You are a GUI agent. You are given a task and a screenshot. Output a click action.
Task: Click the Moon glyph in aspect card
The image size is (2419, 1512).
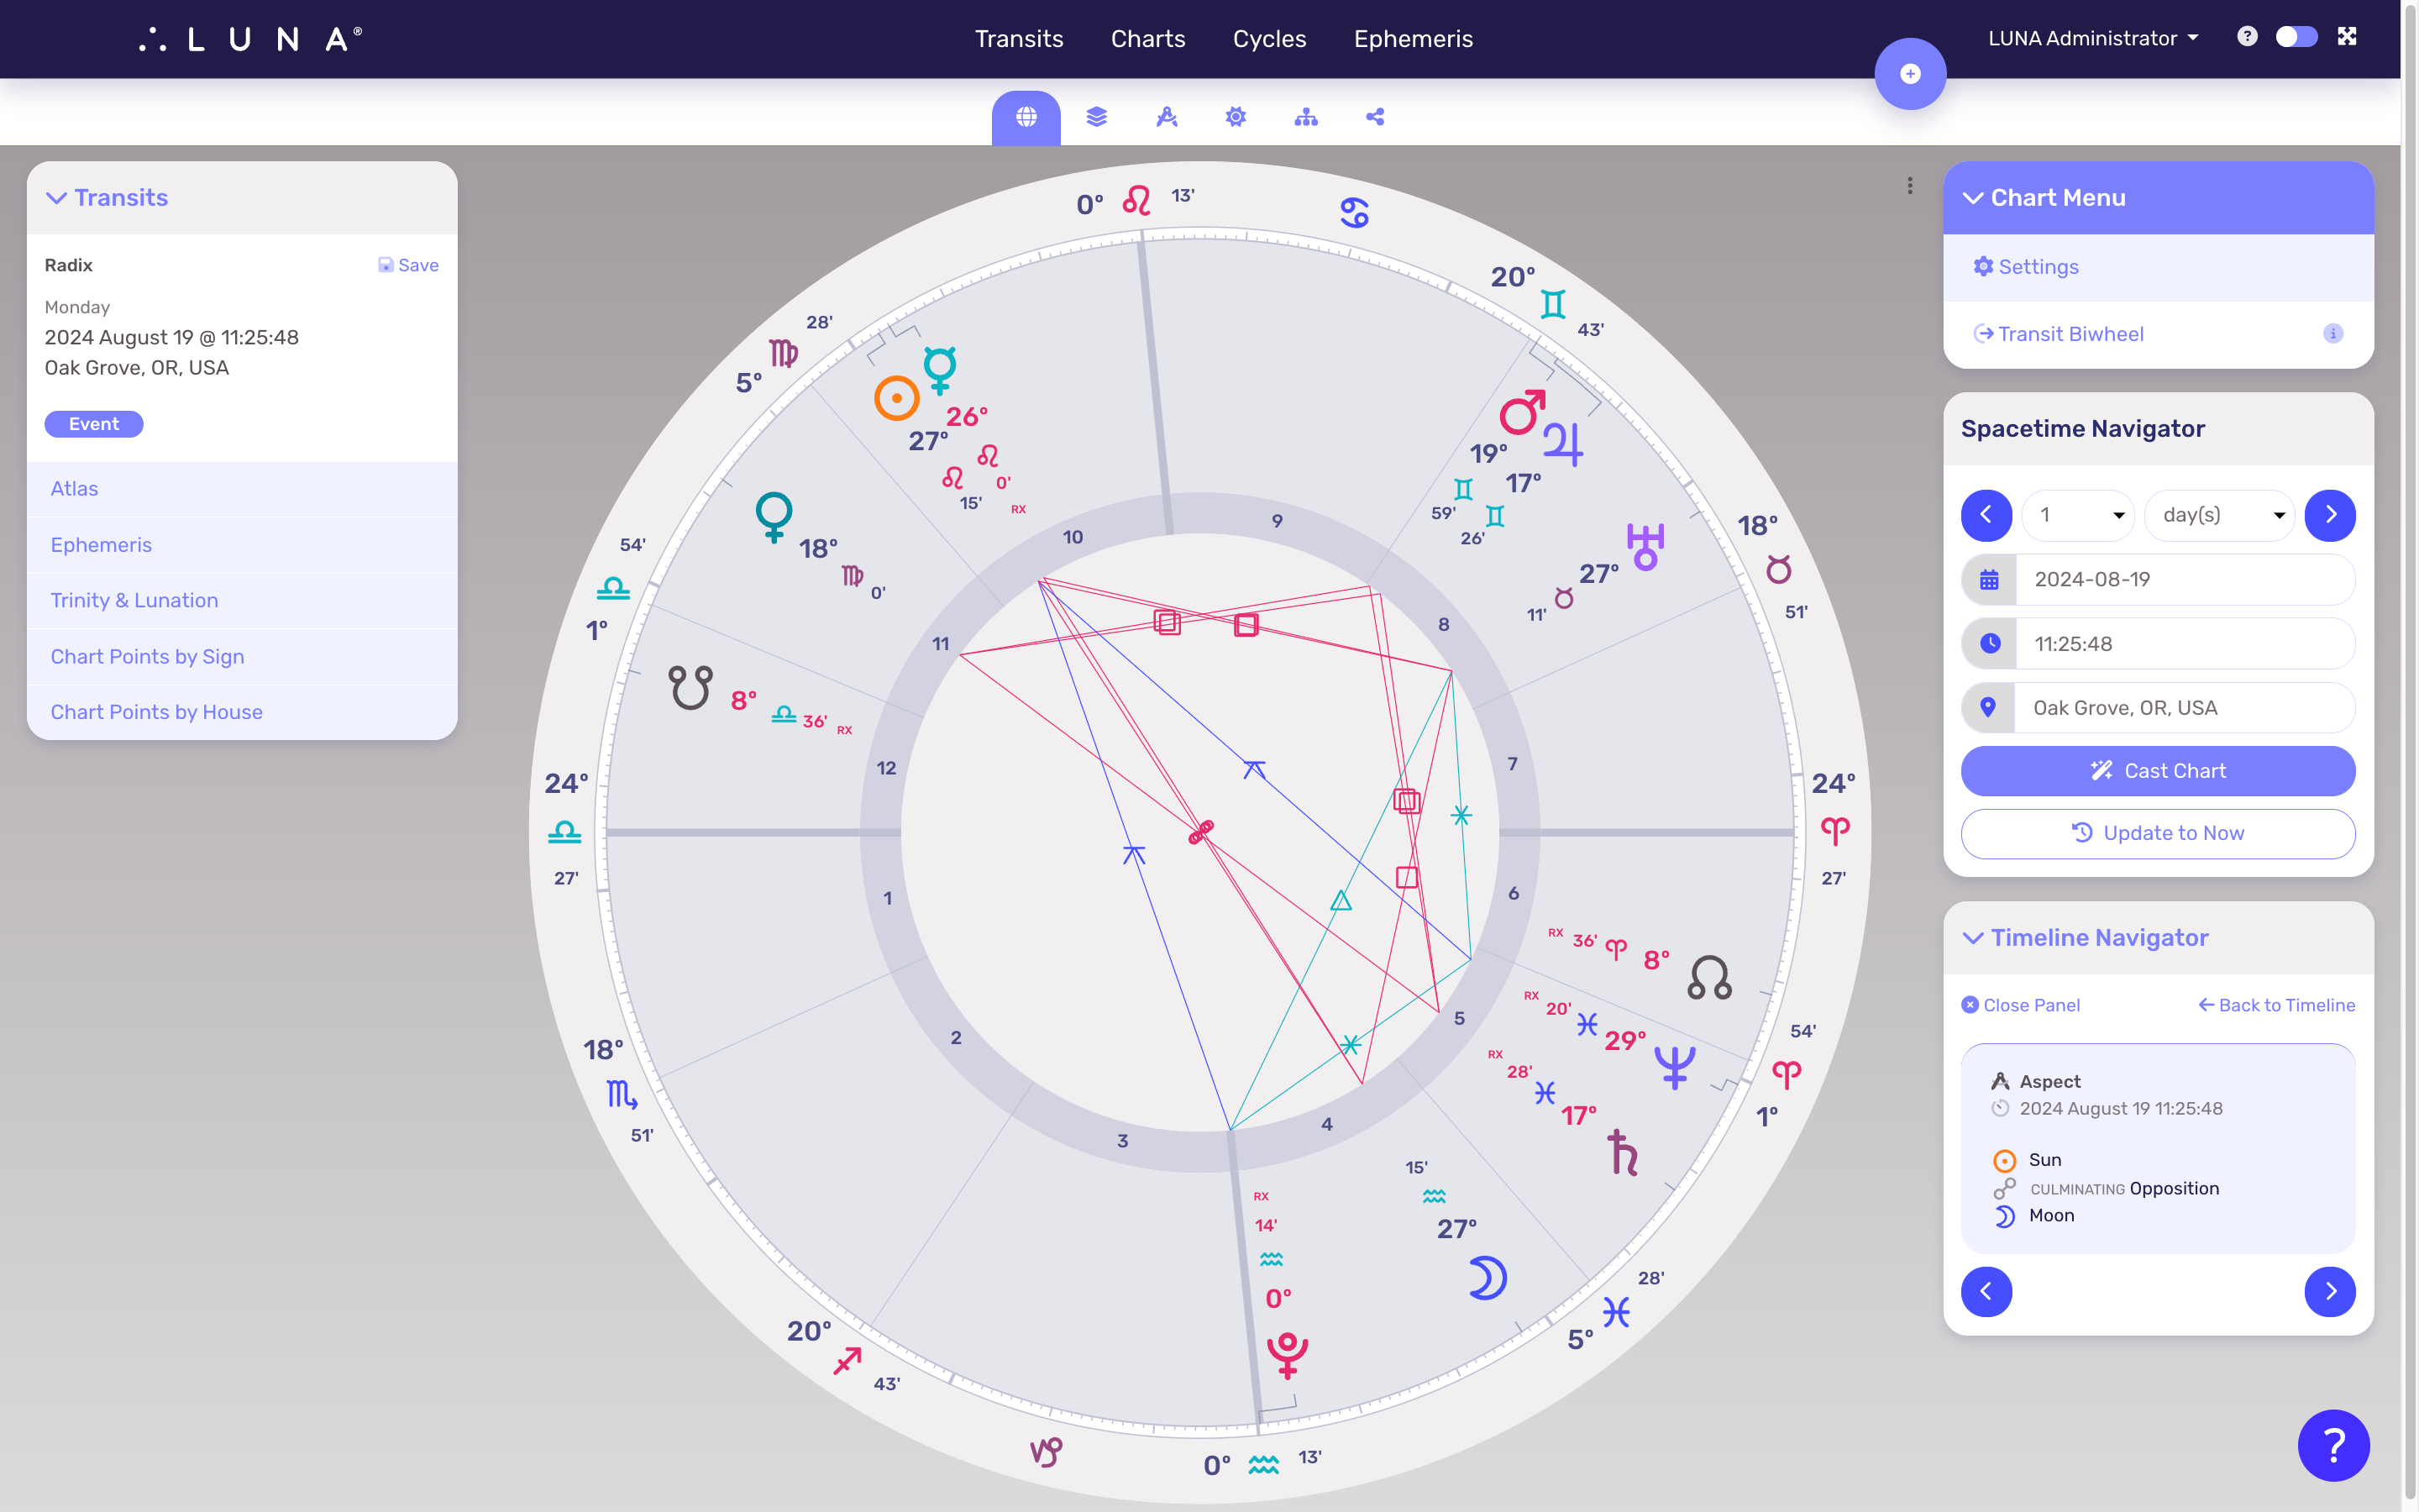2004,1216
